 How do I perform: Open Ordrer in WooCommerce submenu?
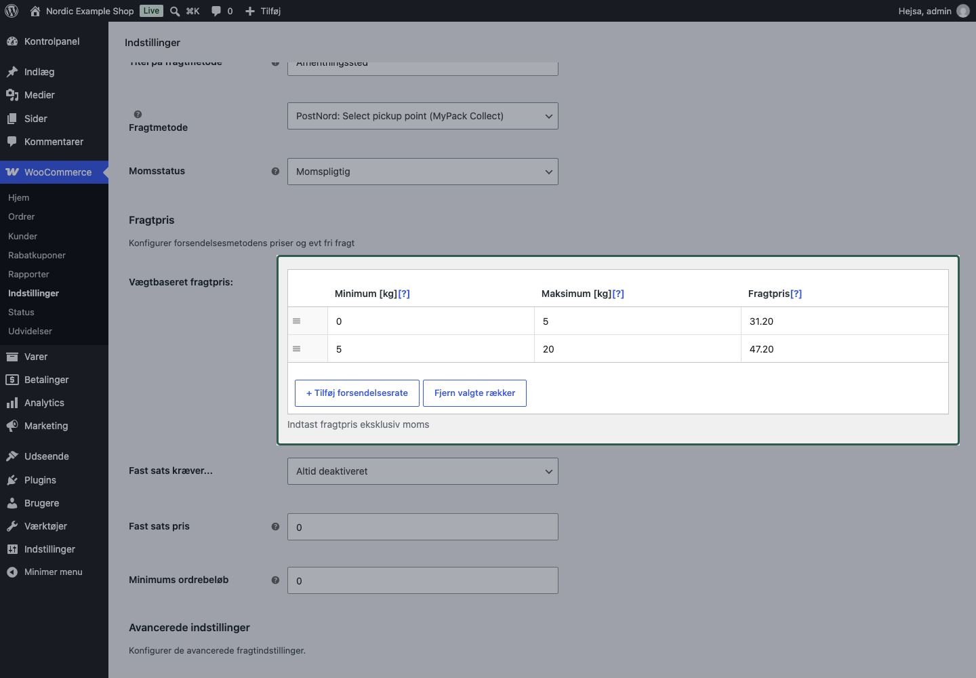[22, 217]
